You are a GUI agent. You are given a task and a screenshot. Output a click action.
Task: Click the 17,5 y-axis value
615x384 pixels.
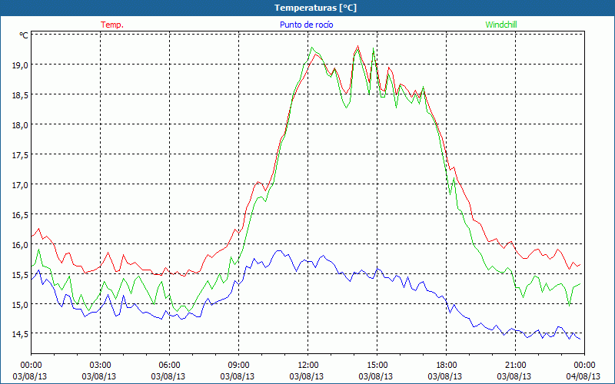point(21,154)
